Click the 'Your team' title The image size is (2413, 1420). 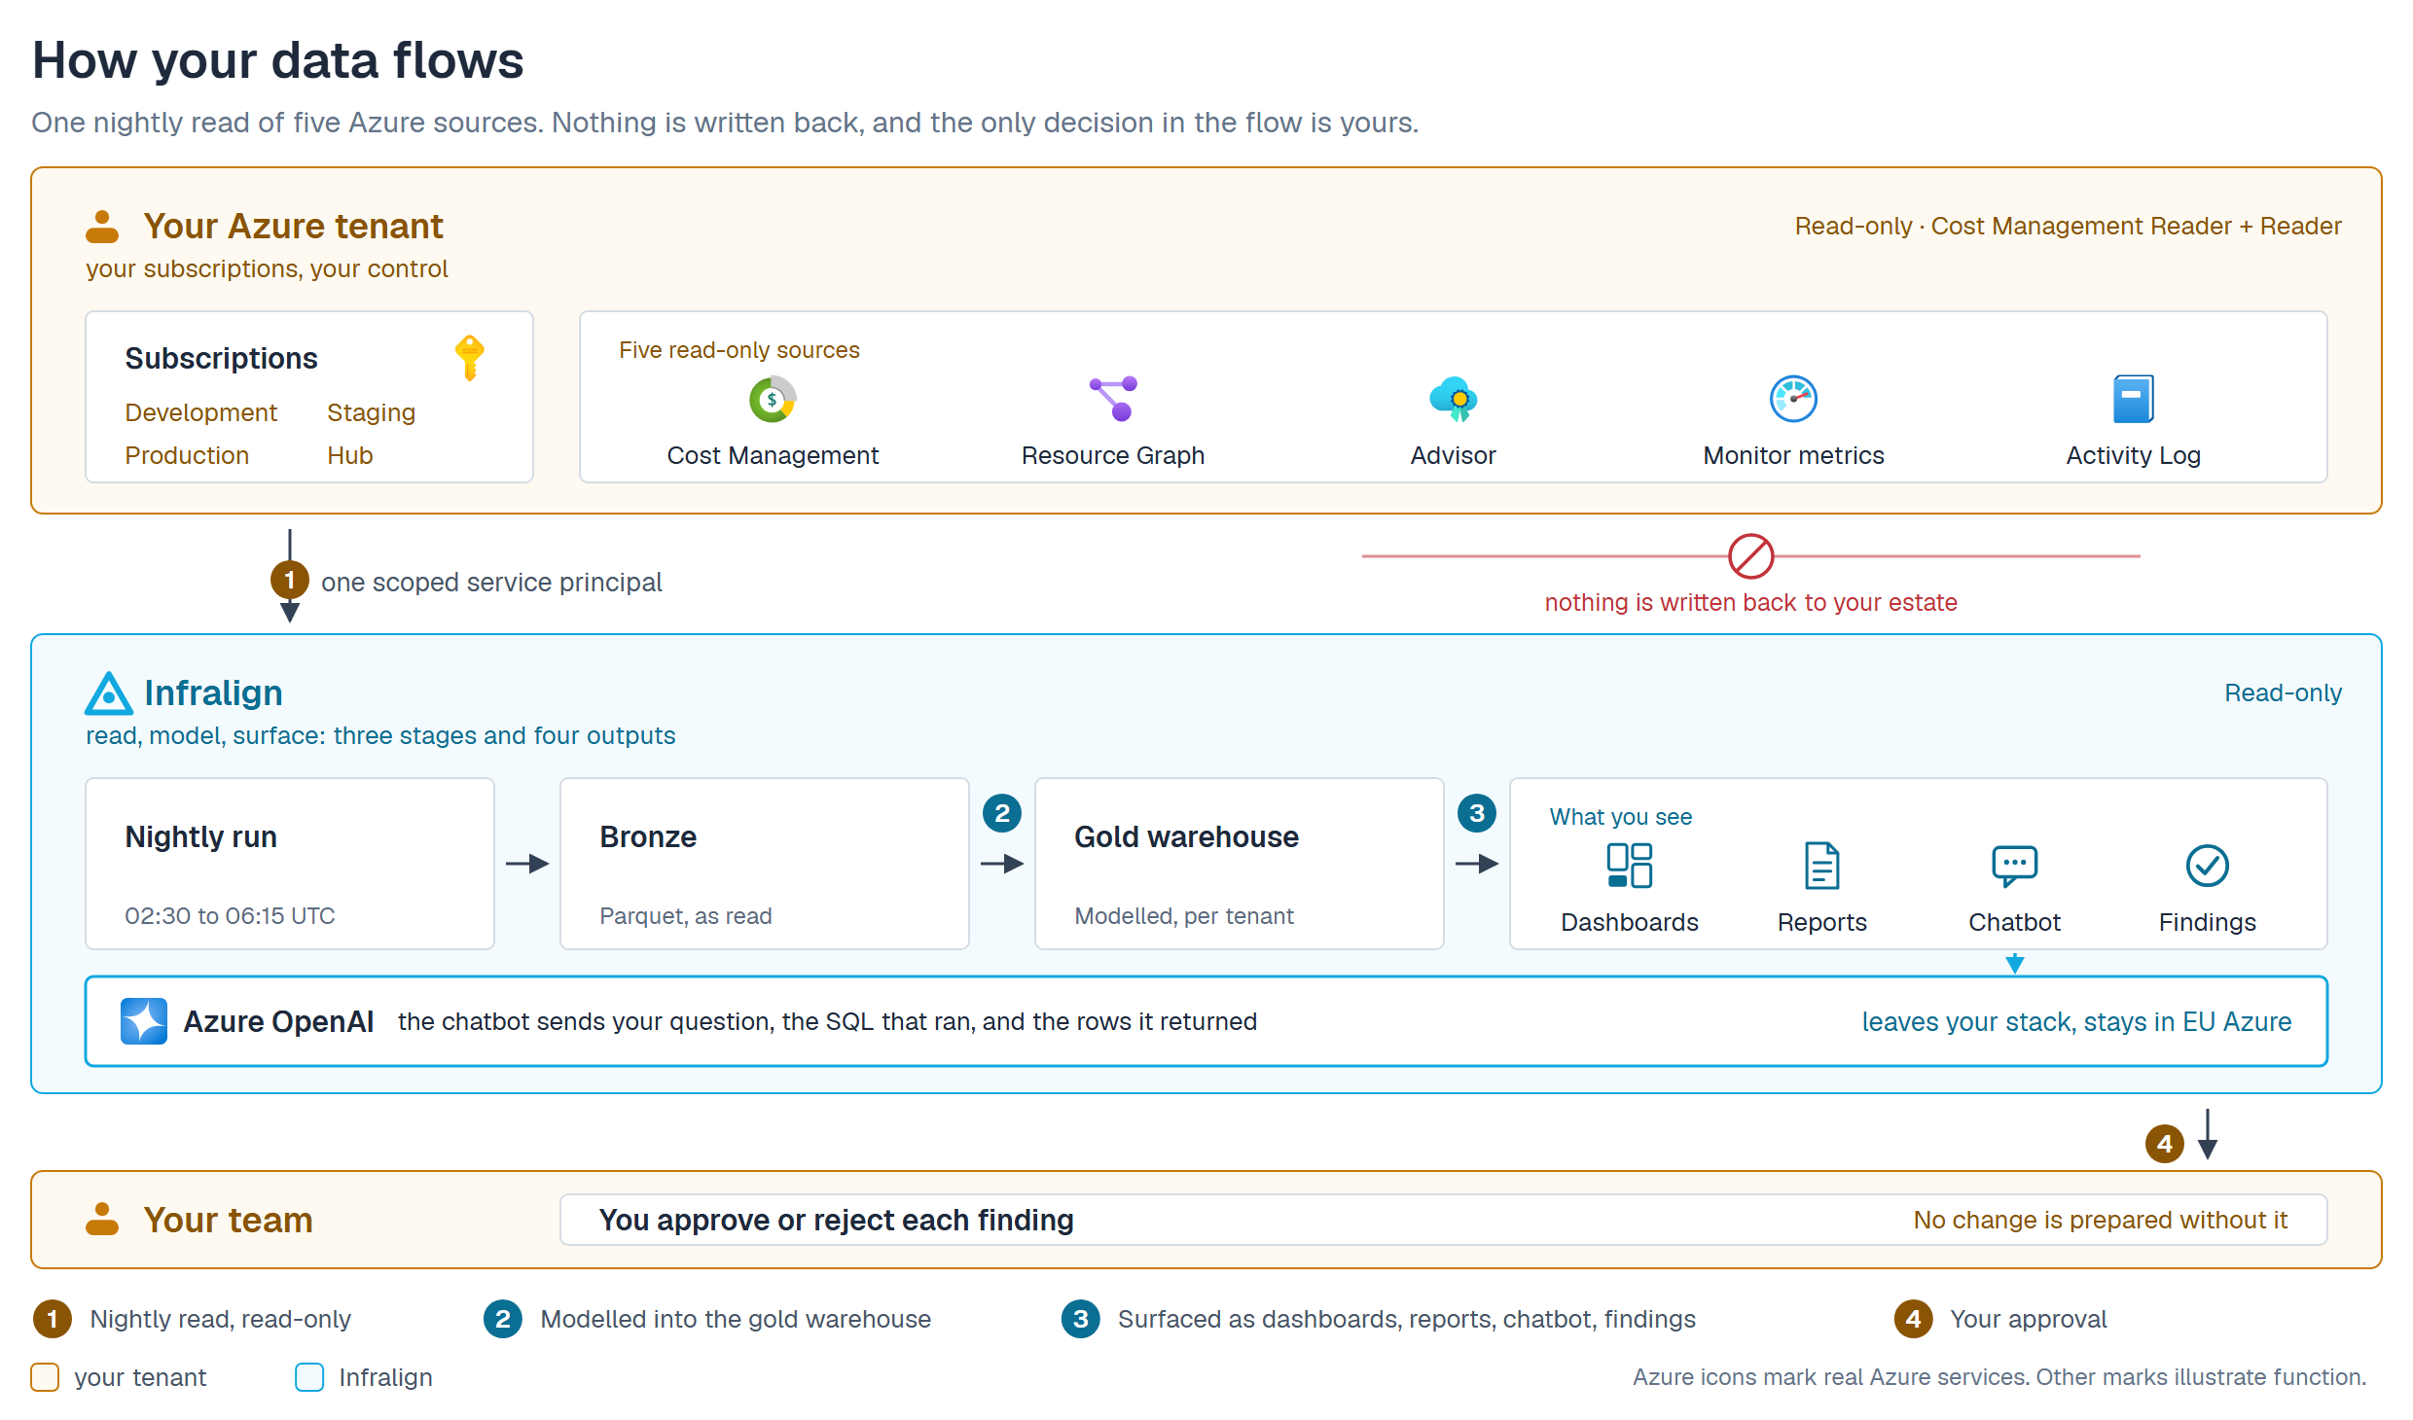(229, 1220)
